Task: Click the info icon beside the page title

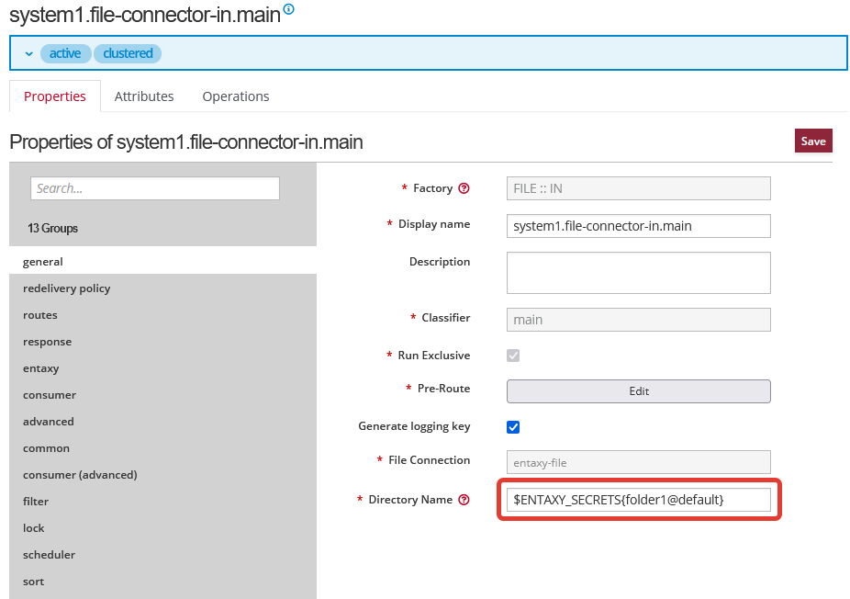Action: [289, 9]
